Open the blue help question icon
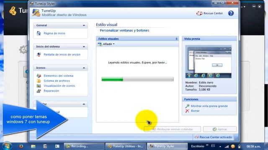 [x=231, y=13]
